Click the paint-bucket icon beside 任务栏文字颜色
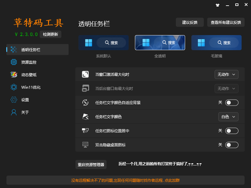251x188 pixels. 85,117
